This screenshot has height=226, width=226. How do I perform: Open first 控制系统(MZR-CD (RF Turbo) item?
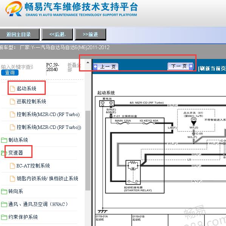tap(48, 115)
